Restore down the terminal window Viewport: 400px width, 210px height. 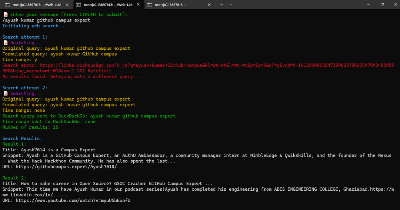[382, 4]
